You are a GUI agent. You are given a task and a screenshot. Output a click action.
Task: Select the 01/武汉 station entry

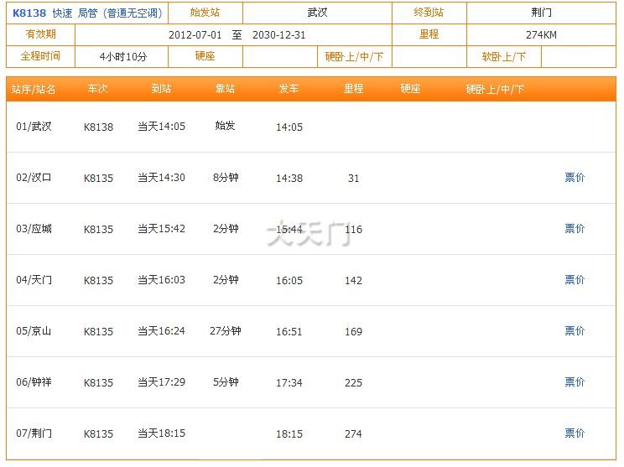(34, 127)
